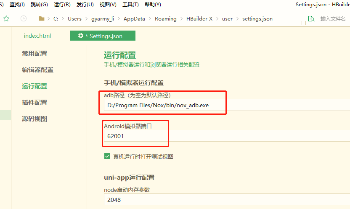Screen dimensions: 350x209
Task: Open 常用配置 settings section
Action: point(34,54)
